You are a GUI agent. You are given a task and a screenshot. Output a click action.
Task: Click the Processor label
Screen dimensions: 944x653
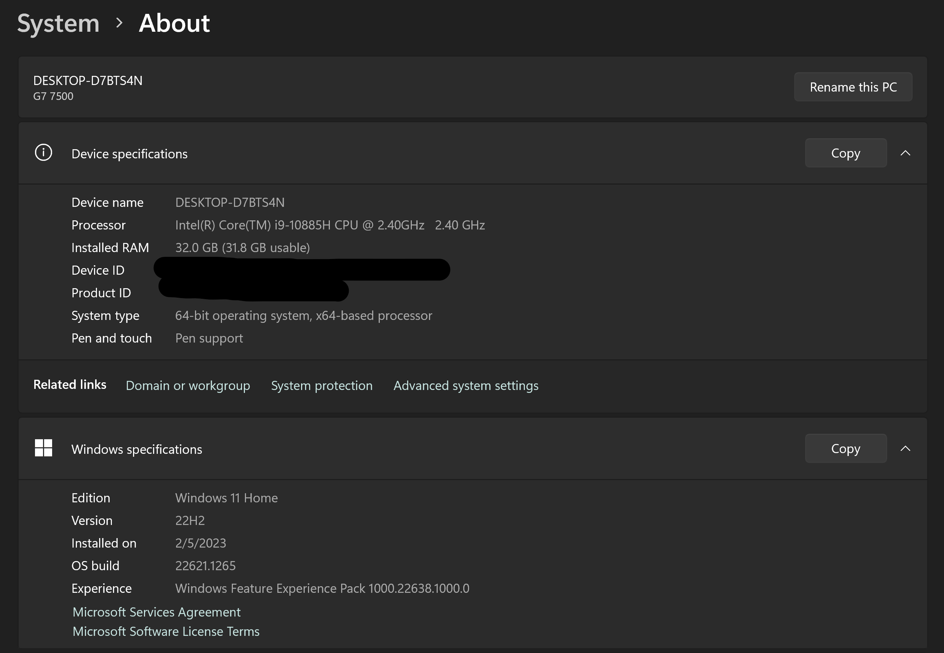[x=98, y=225]
